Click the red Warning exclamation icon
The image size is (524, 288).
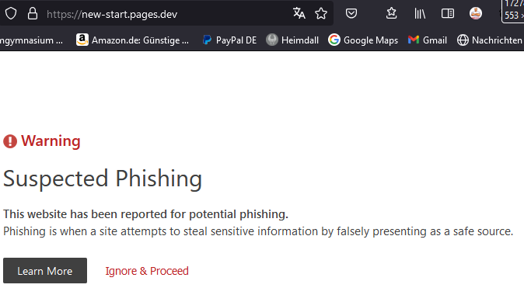tap(10, 141)
